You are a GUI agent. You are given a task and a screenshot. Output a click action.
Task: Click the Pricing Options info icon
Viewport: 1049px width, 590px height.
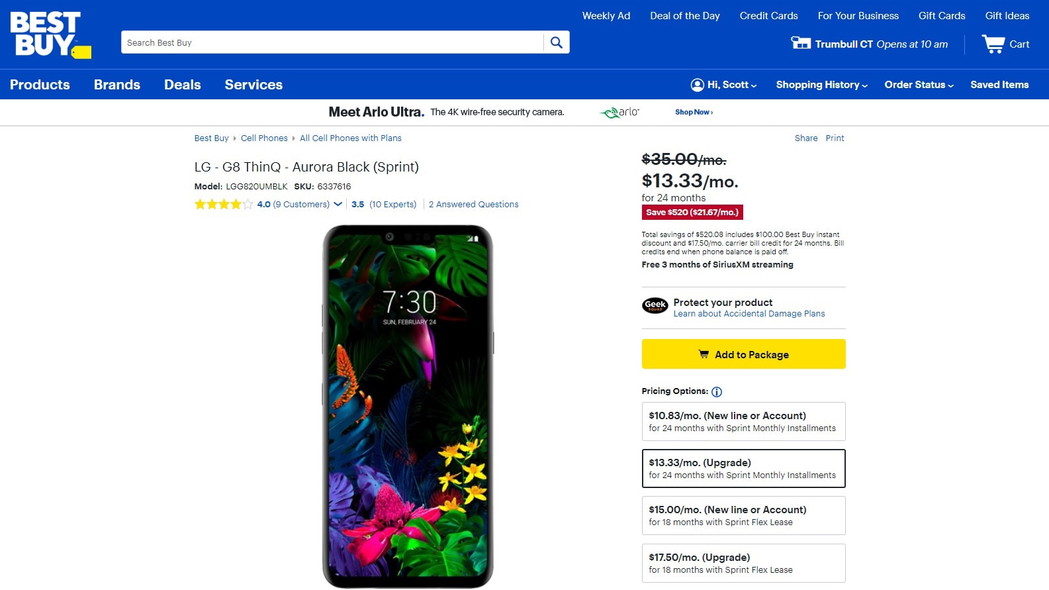click(x=717, y=392)
